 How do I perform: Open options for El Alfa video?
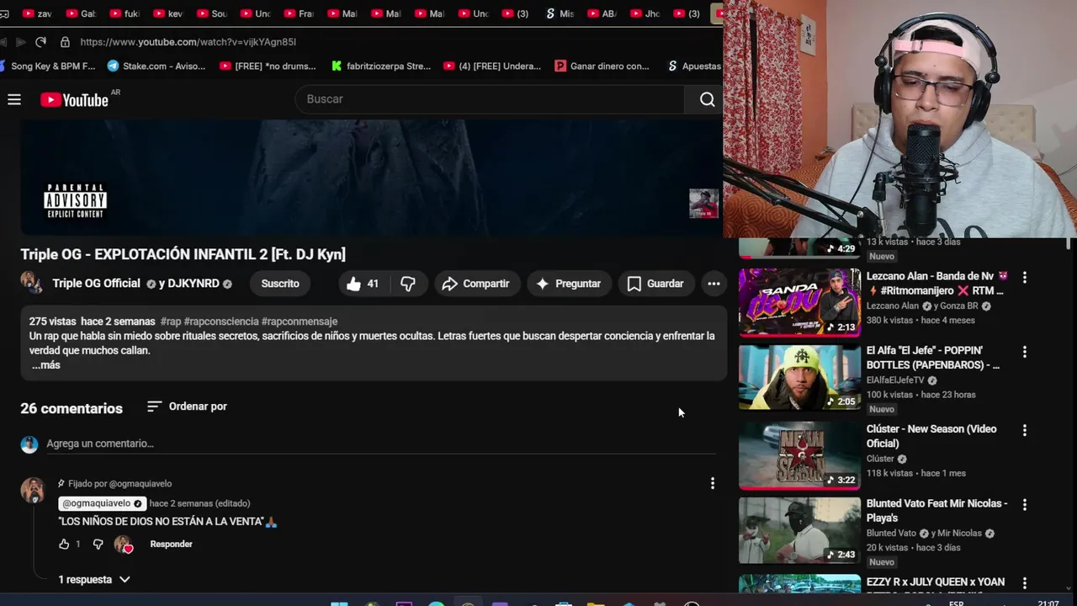coord(1024,352)
